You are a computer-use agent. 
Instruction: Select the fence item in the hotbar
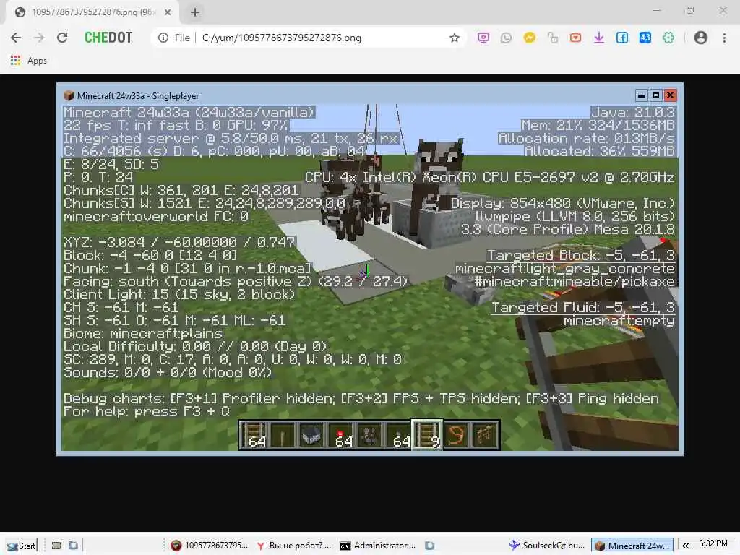[x=485, y=434]
